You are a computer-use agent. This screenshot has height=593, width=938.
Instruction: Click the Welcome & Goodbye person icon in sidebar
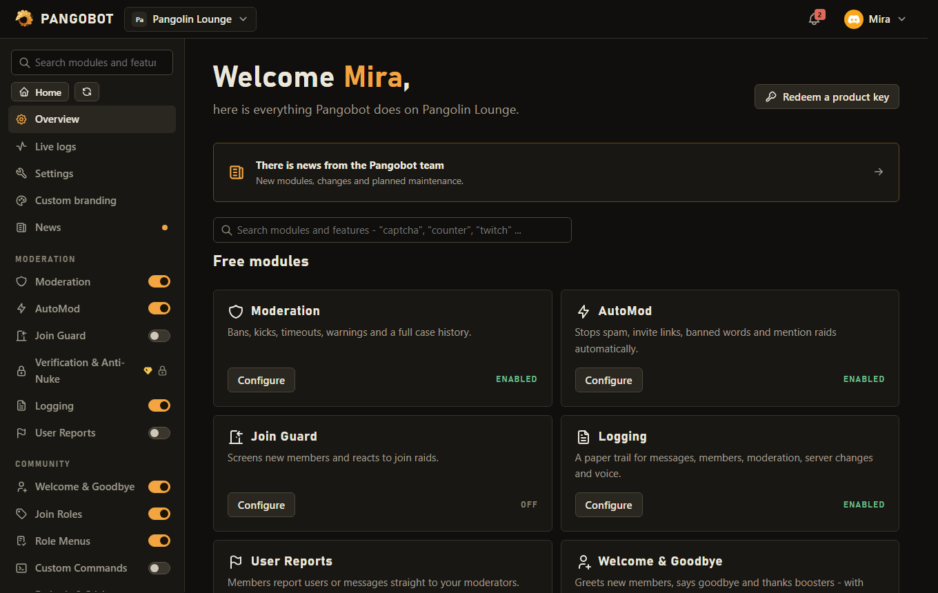point(21,487)
